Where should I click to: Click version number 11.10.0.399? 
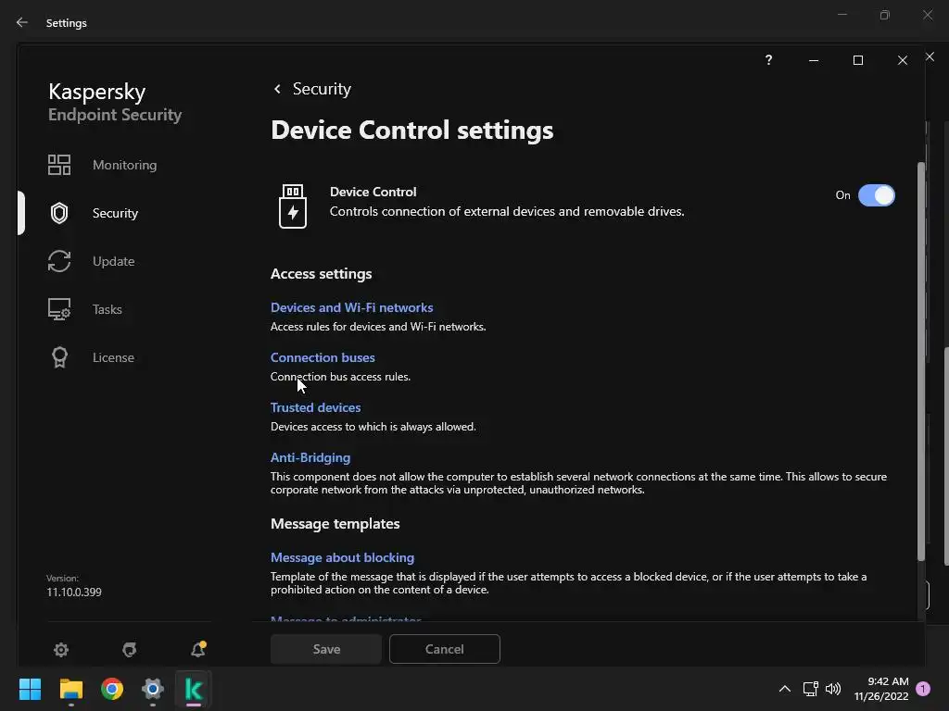click(x=74, y=592)
